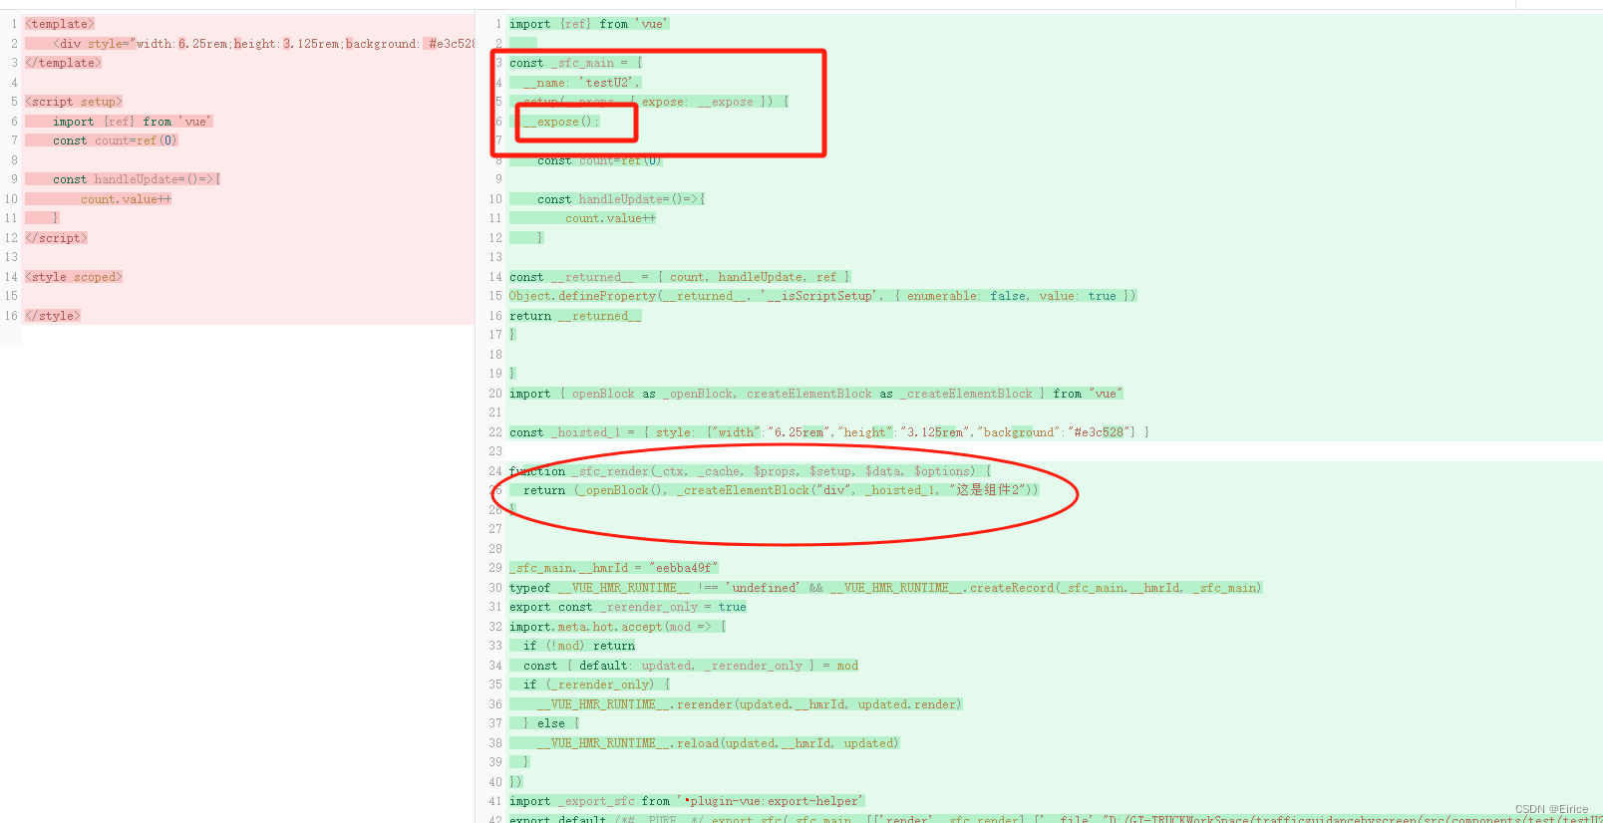Click the const _hoisted_1 style line
The height and width of the screenshot is (823, 1603).
coord(829,432)
